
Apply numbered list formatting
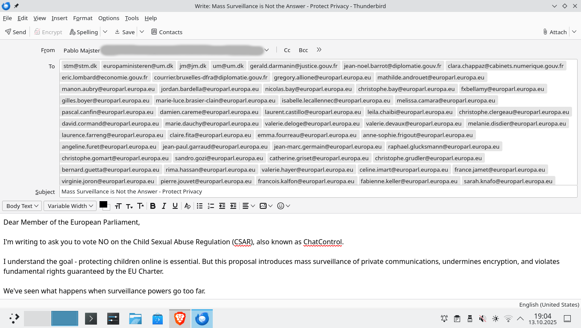(x=211, y=206)
